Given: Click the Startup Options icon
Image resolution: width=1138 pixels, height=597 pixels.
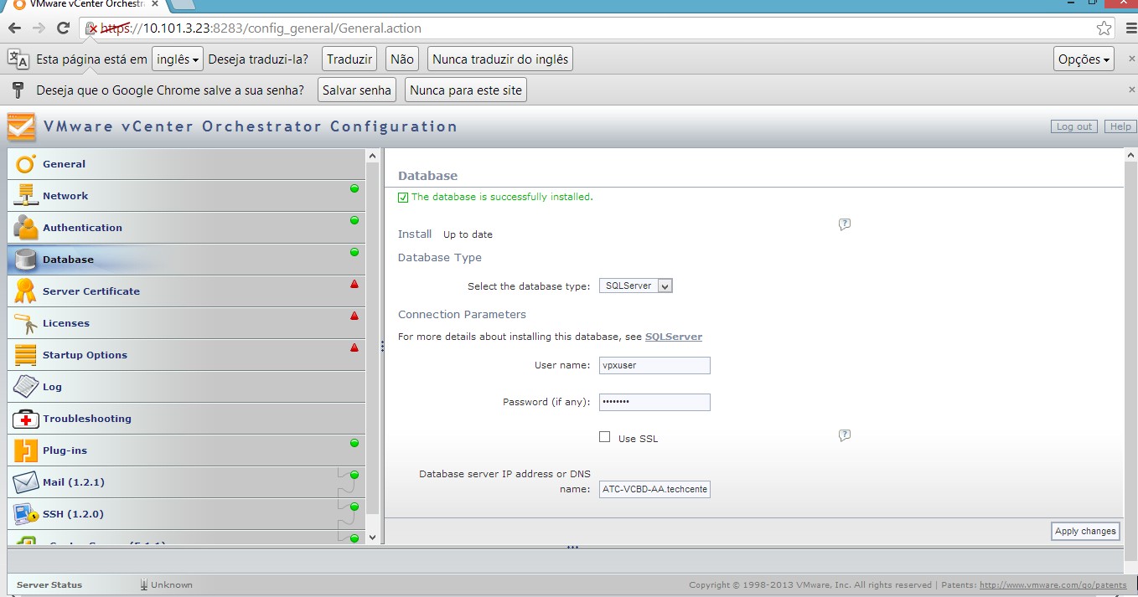Looking at the screenshot, I should (x=26, y=354).
